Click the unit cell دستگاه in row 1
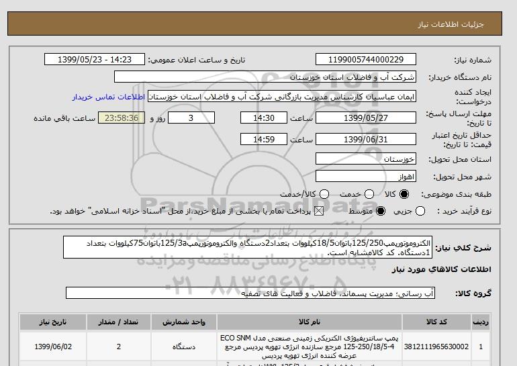Image resolution: width=517 pixels, height=366 pixels. [184, 347]
